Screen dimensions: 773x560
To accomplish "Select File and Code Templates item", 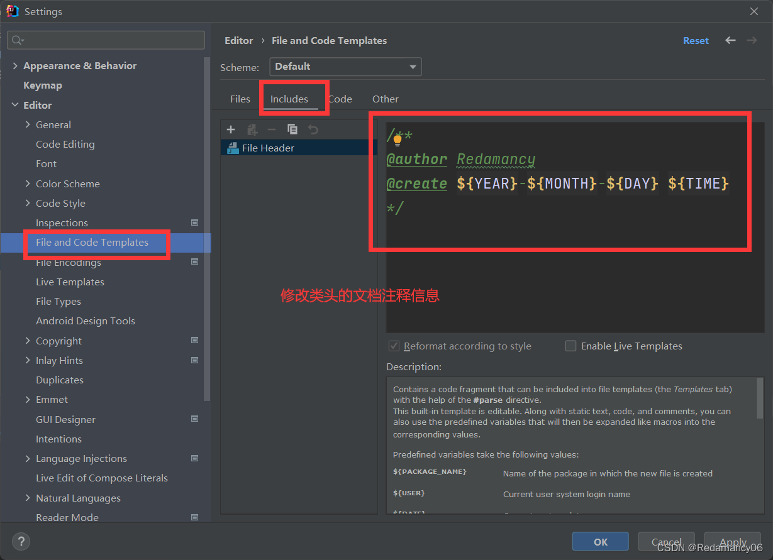I will coord(106,243).
